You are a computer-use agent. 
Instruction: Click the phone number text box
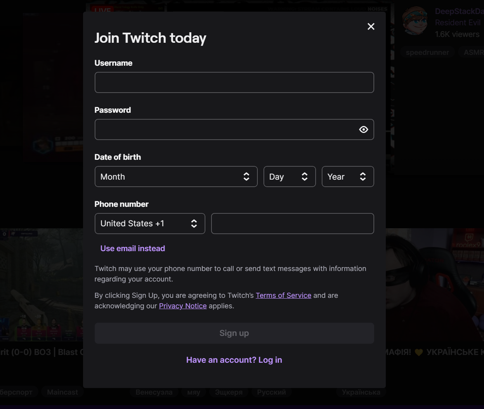[293, 224]
